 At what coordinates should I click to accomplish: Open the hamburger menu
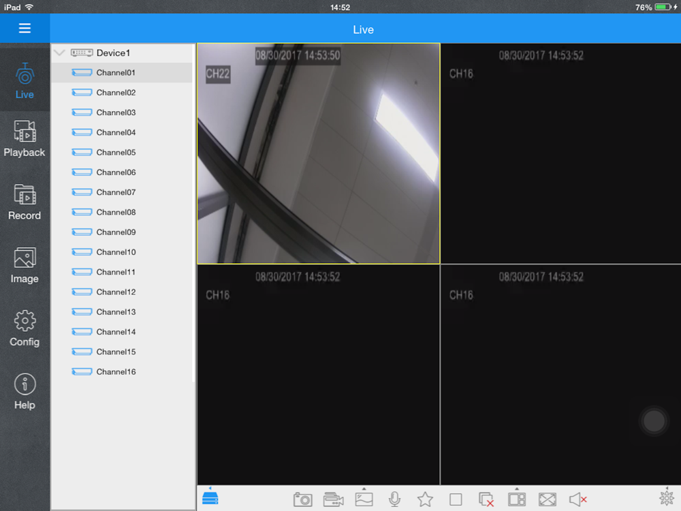25,28
